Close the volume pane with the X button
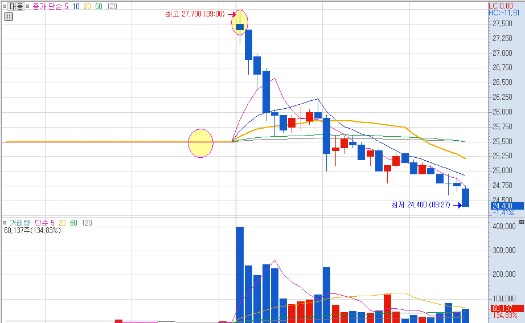This screenshot has height=323, width=525. click(x=522, y=222)
